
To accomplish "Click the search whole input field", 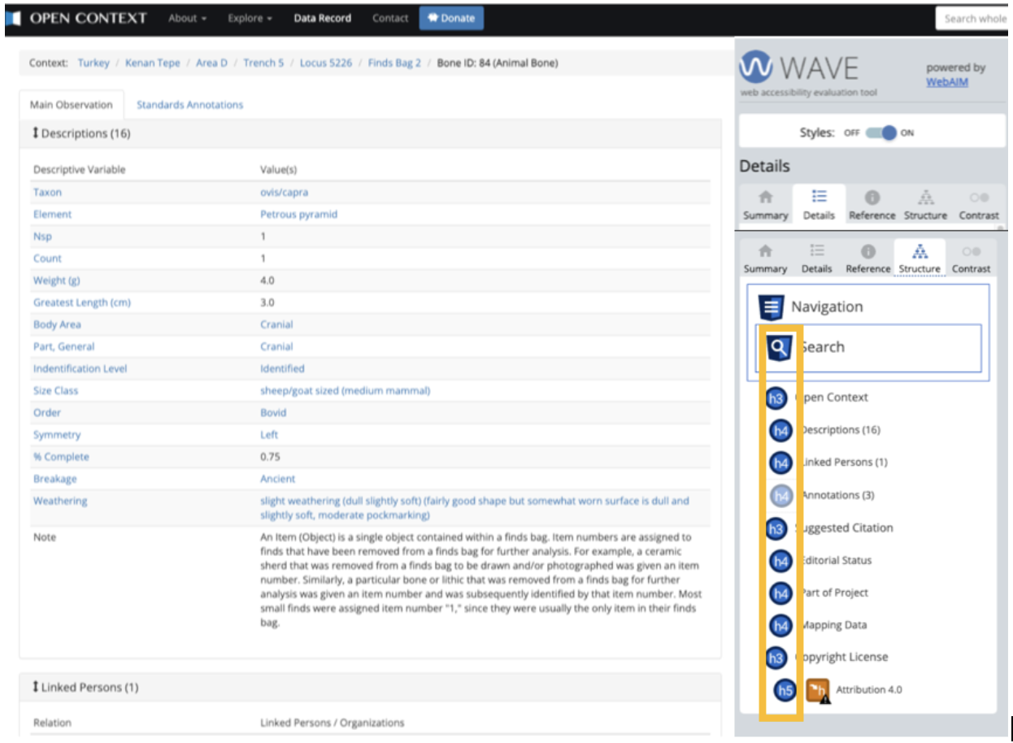I will click(x=976, y=17).
